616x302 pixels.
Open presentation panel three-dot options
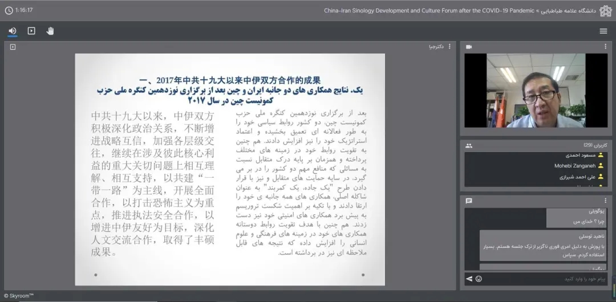[449, 47]
